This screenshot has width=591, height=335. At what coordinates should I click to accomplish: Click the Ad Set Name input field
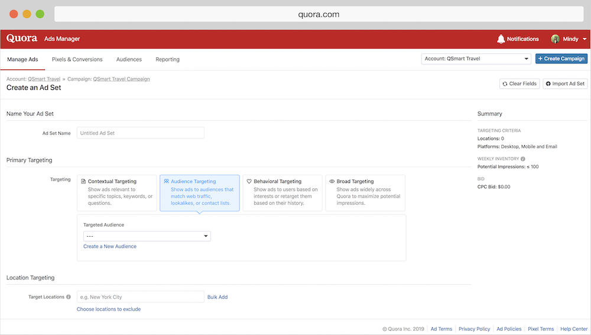(x=141, y=133)
